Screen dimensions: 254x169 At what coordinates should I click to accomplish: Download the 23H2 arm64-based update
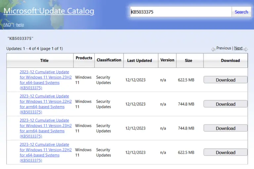point(225,128)
